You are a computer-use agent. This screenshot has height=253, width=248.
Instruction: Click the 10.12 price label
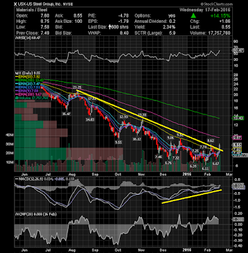(137, 139)
